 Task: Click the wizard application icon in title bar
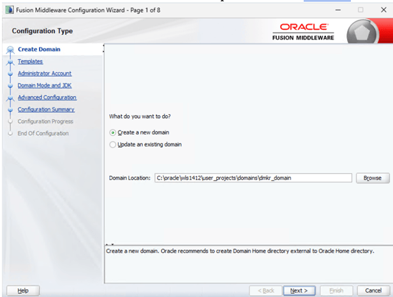(x=10, y=10)
